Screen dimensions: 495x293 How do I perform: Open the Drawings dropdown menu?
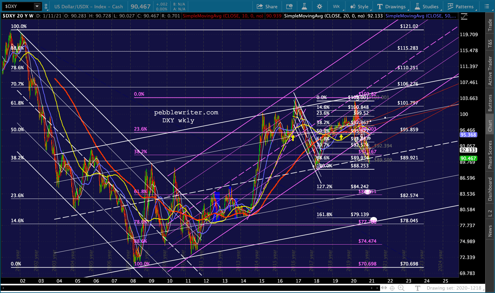pos(391,6)
